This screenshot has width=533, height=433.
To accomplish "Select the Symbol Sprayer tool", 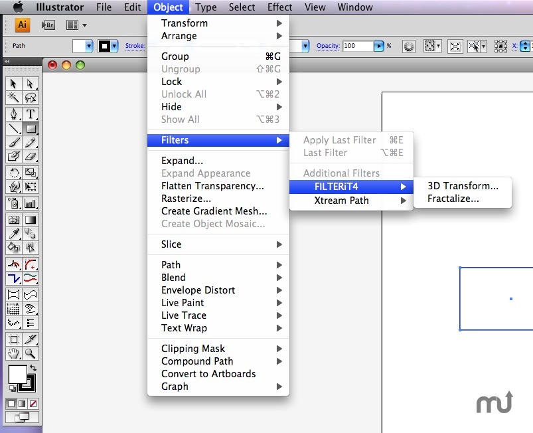I will 13,203.
